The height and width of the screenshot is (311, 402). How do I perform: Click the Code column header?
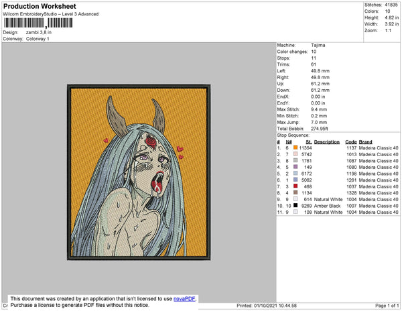coord(351,142)
